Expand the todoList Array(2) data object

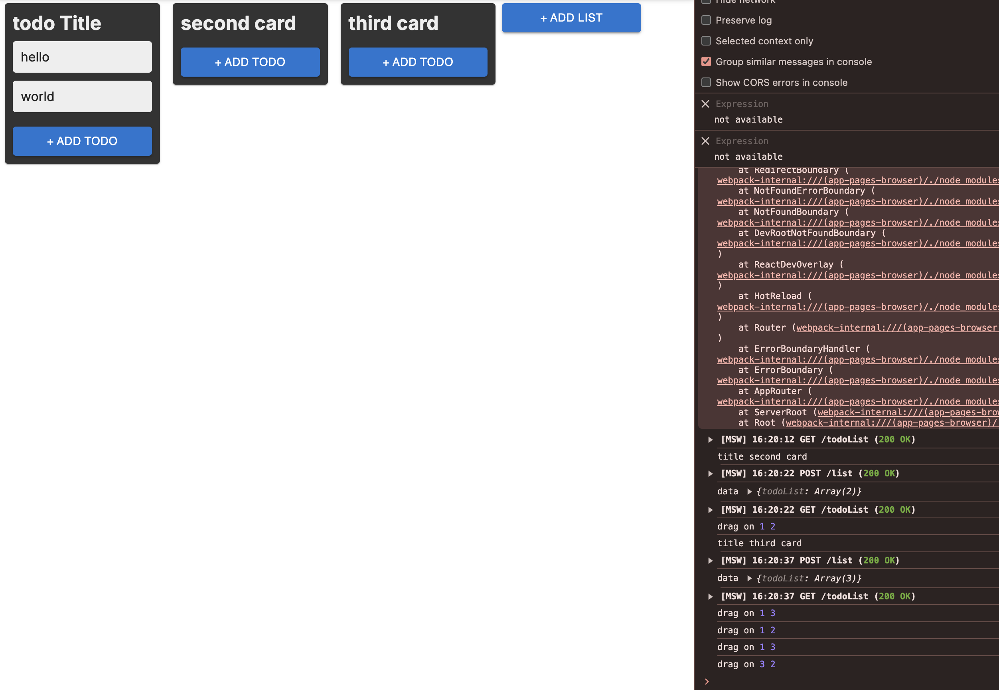[x=750, y=492]
